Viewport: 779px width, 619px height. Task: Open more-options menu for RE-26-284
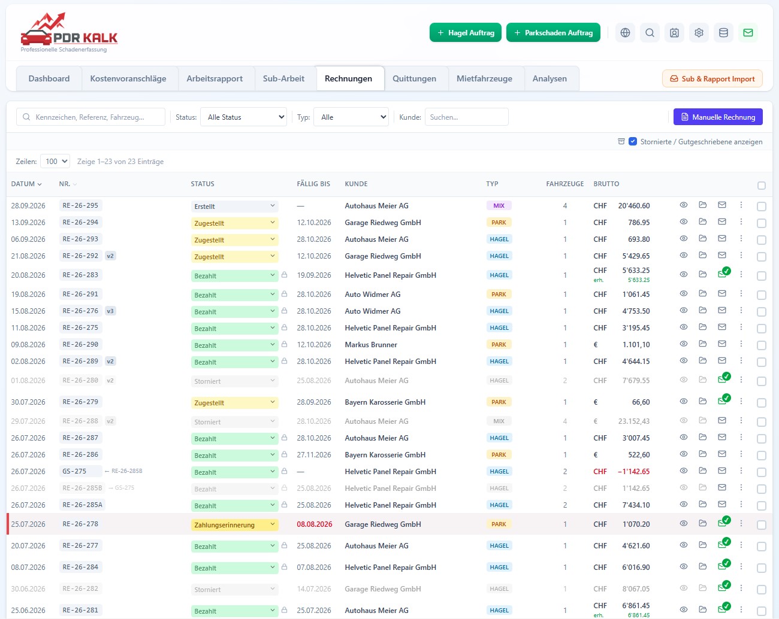[741, 567]
